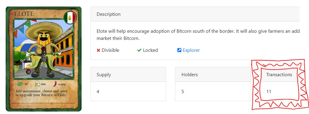Click the Description panel header
The image size is (309, 114).
(x=195, y=14)
